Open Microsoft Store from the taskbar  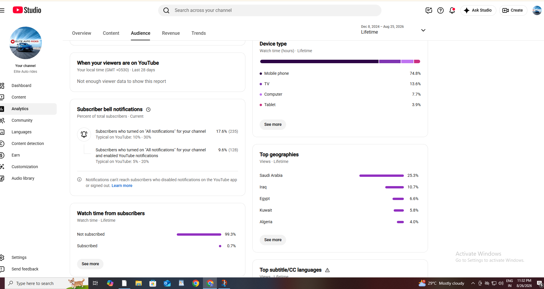153,283
